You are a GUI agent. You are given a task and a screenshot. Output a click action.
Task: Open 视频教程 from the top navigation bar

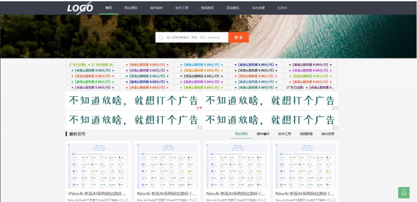point(207,8)
